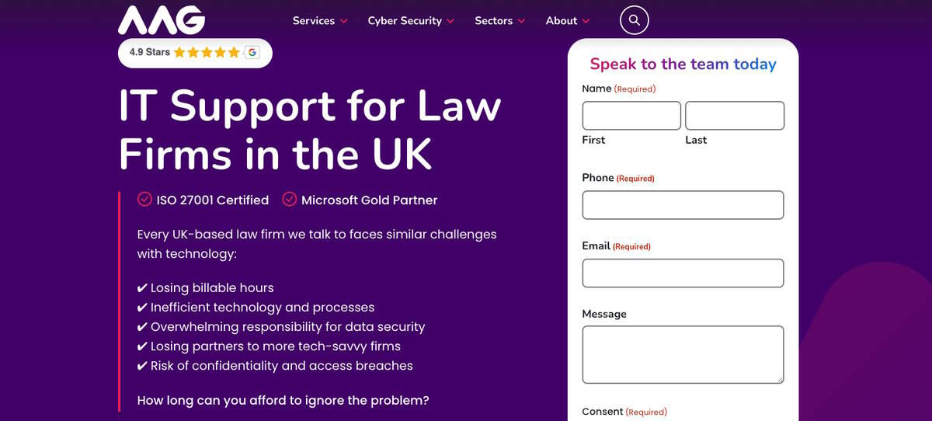The height and width of the screenshot is (421, 932).
Task: Expand the Sectors dropdown chevron
Action: (521, 21)
